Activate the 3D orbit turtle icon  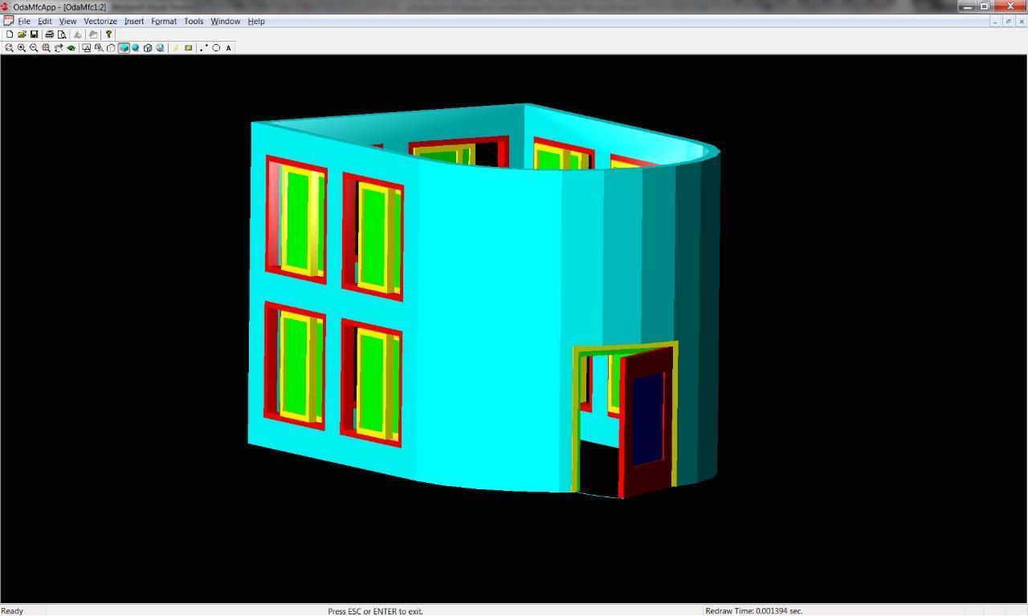tap(71, 48)
